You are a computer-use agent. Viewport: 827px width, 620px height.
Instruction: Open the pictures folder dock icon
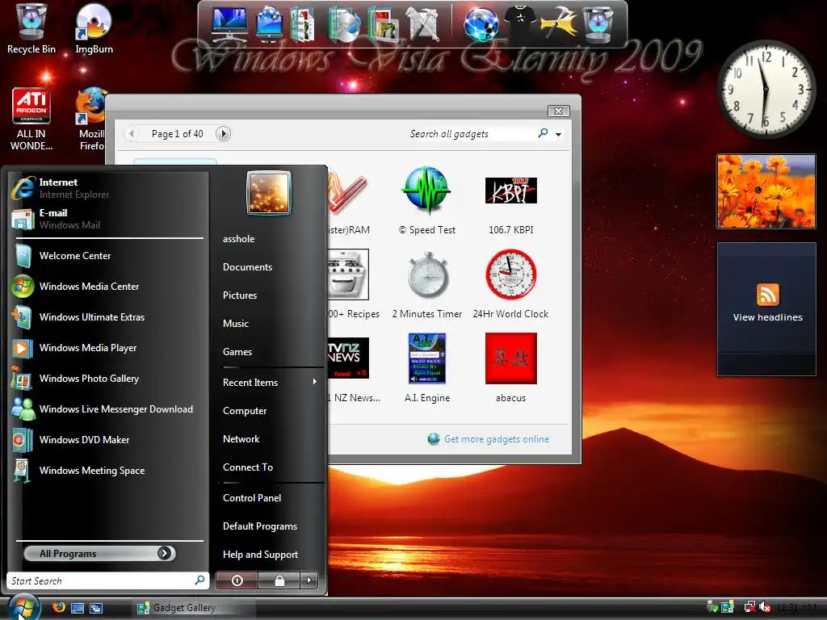pos(384,23)
